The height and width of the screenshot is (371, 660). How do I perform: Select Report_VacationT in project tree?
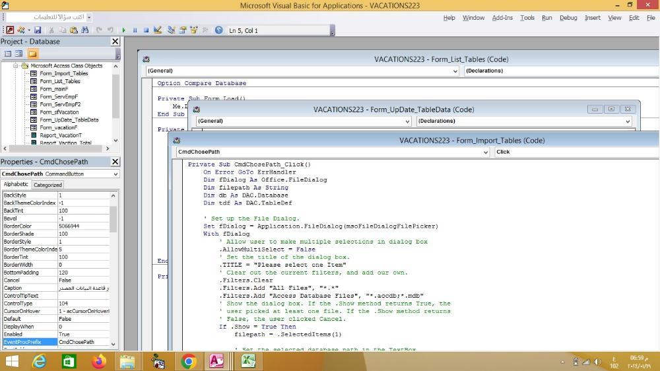click(61, 135)
